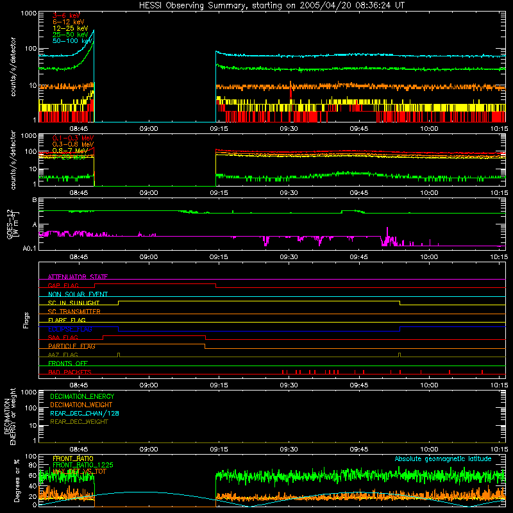The height and width of the screenshot is (513, 513).
Task: Click the DECIMATION_ENERGY legend entry
Action: pos(82,396)
